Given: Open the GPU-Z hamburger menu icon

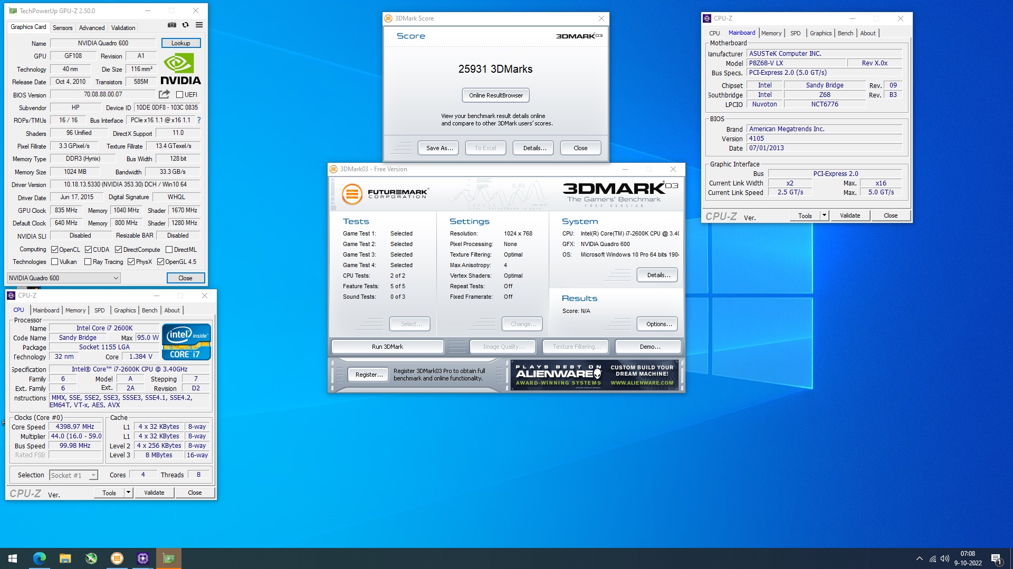Looking at the screenshot, I should coord(199,25).
